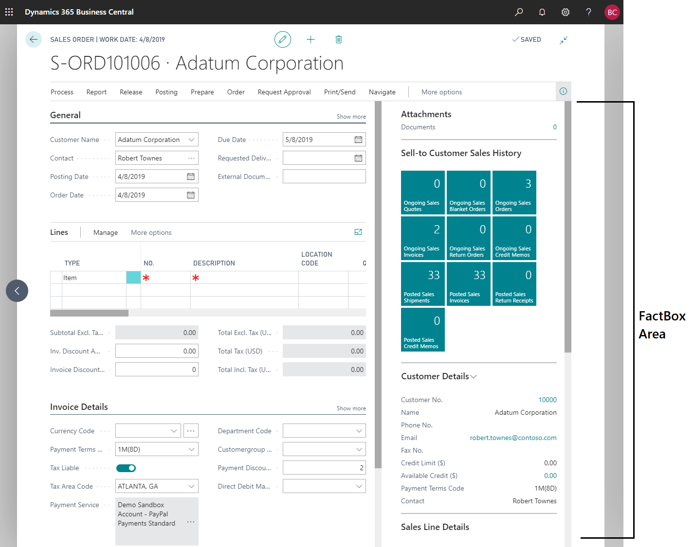The image size is (694, 547).
Task: Open the Tax Area Code dropdown
Action: pyautogui.click(x=191, y=486)
